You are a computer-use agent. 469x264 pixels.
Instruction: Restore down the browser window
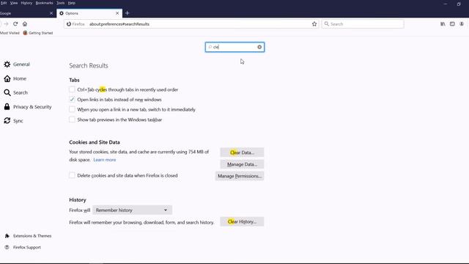click(459, 4)
